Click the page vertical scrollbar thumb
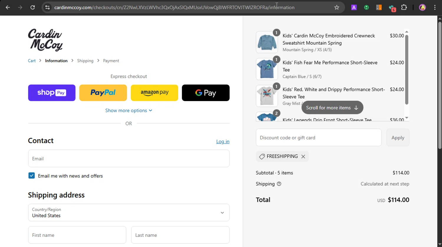Viewport: 442px width, 247px height. 440,85
